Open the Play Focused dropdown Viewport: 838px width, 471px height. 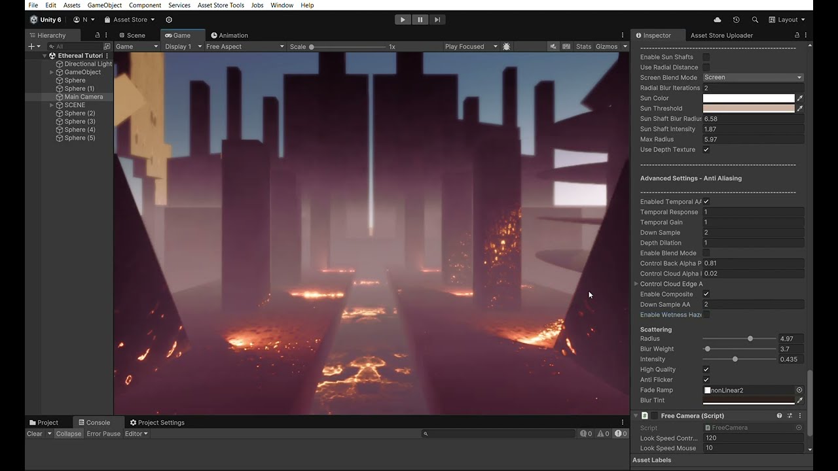tap(471, 46)
